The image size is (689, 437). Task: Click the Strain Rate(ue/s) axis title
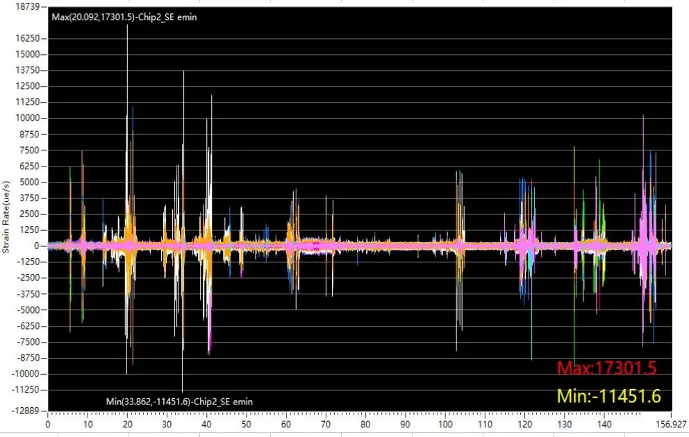6,216
